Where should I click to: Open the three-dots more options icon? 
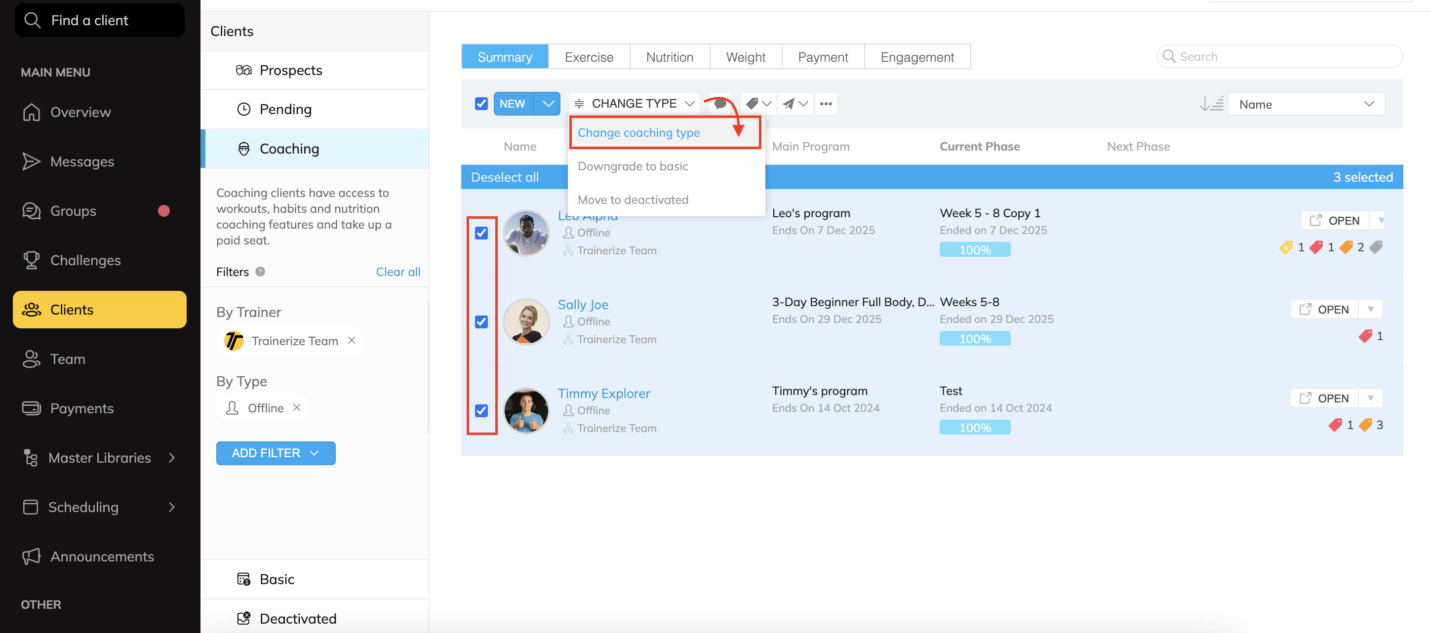826,104
